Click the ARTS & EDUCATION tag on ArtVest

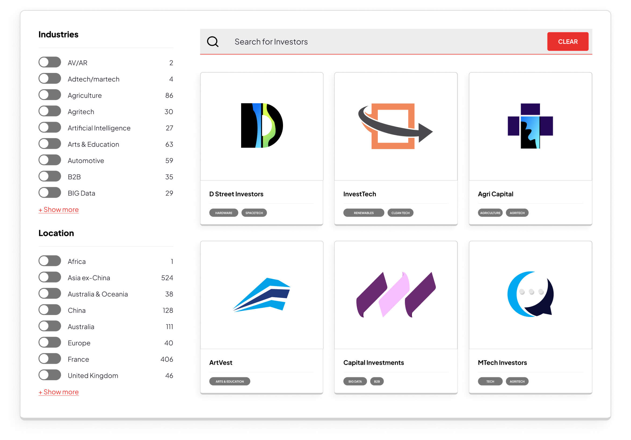coord(230,381)
